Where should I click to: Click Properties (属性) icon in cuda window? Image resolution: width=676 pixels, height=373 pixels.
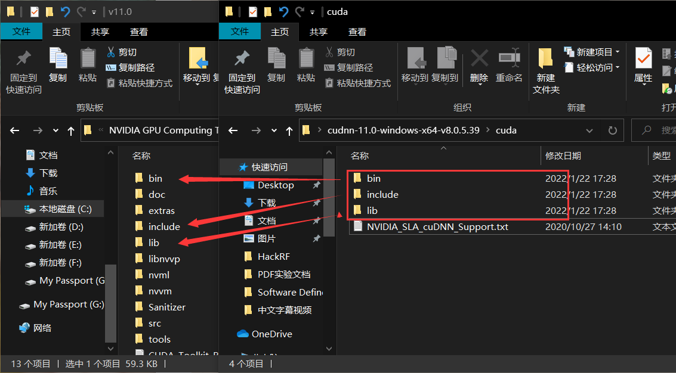pyautogui.click(x=643, y=66)
